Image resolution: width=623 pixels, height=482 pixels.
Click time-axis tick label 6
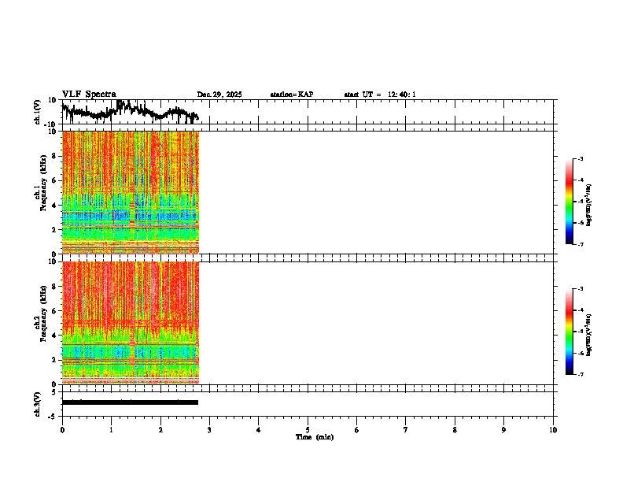coord(356,429)
